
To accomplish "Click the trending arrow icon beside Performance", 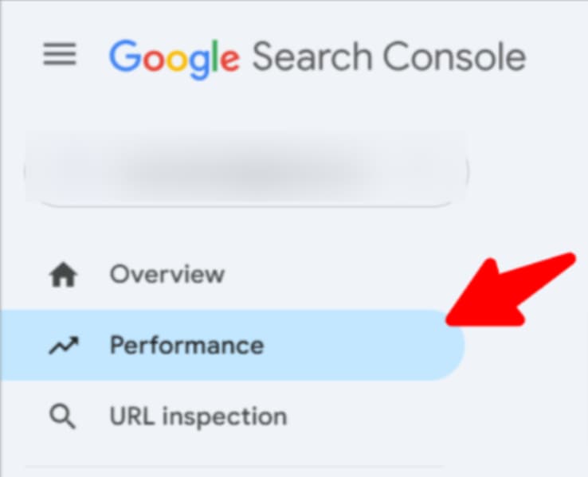I will click(63, 346).
